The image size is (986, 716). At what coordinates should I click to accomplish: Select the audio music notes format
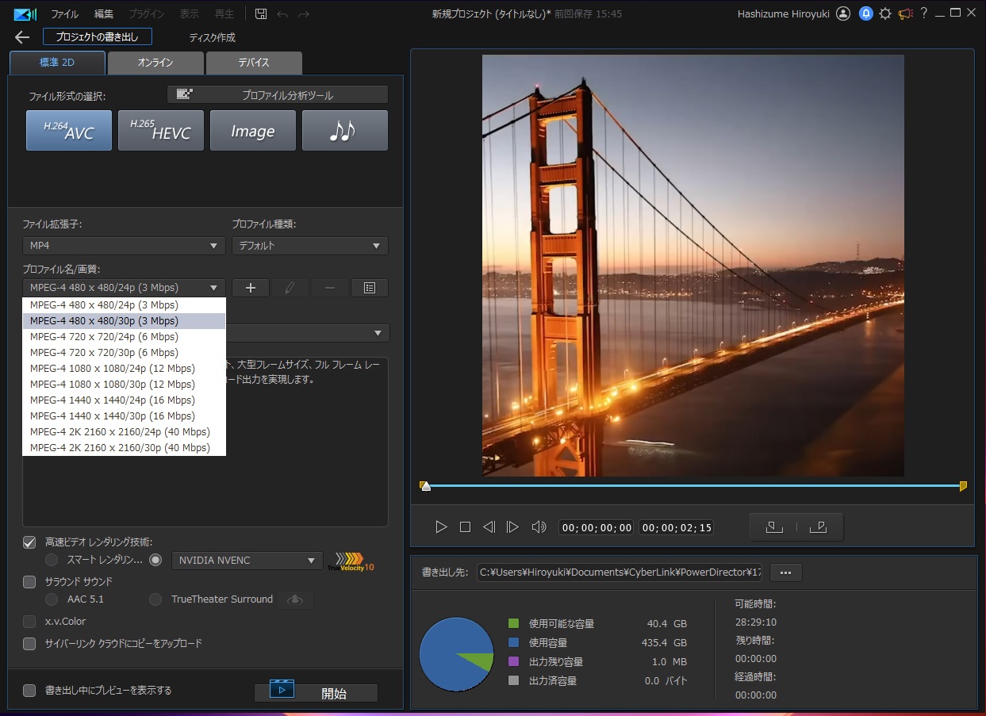[344, 131]
